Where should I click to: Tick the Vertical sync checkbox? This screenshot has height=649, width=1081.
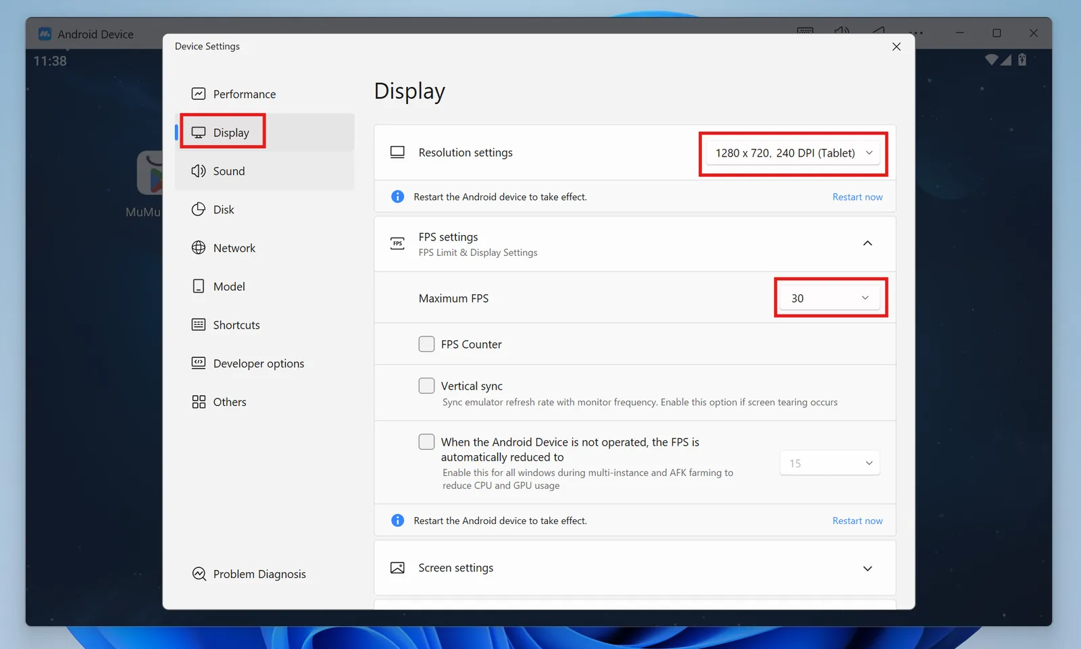pos(426,386)
